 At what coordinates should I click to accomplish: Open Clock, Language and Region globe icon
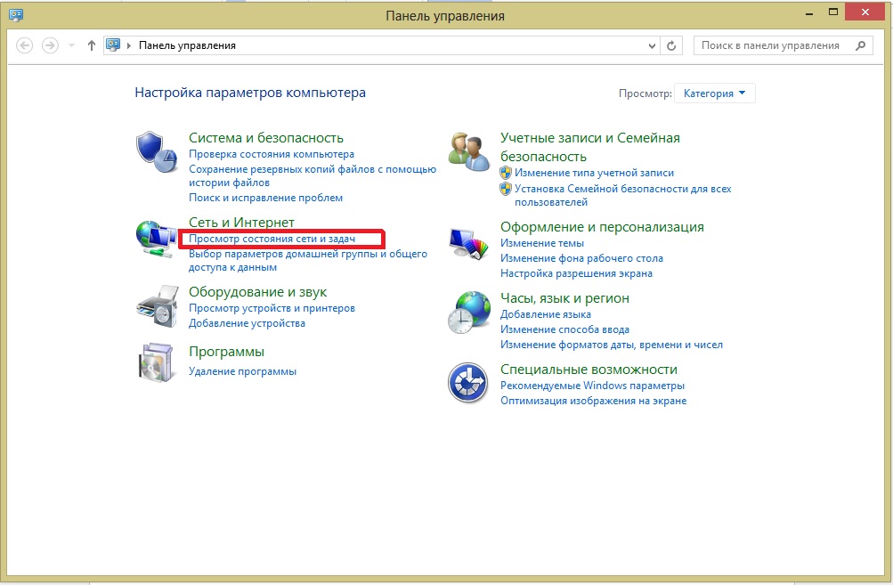click(468, 313)
